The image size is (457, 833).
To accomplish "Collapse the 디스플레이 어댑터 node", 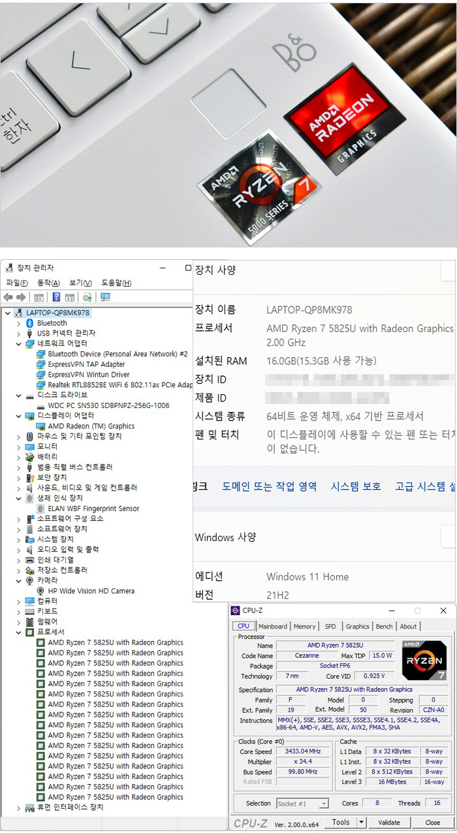I will pos(18,416).
